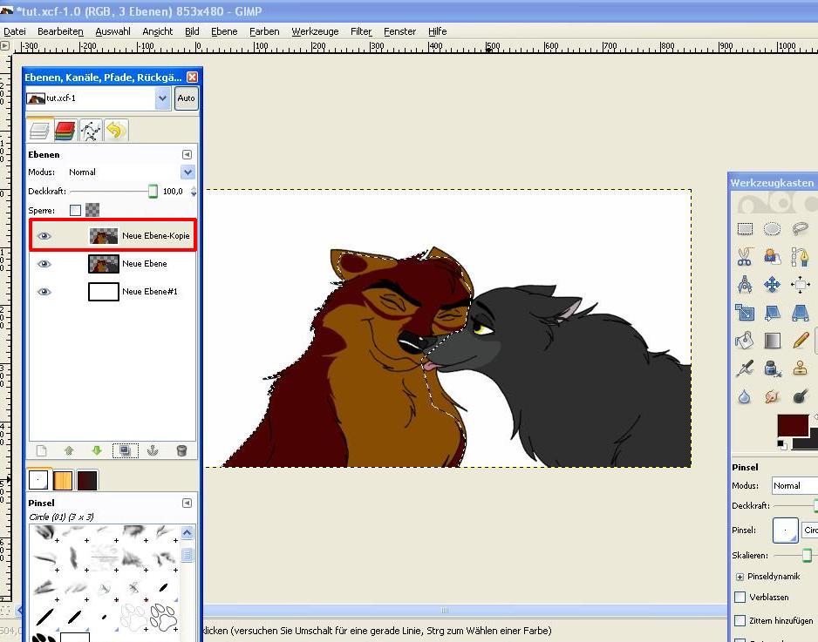Lower layer with green down arrow

97,450
